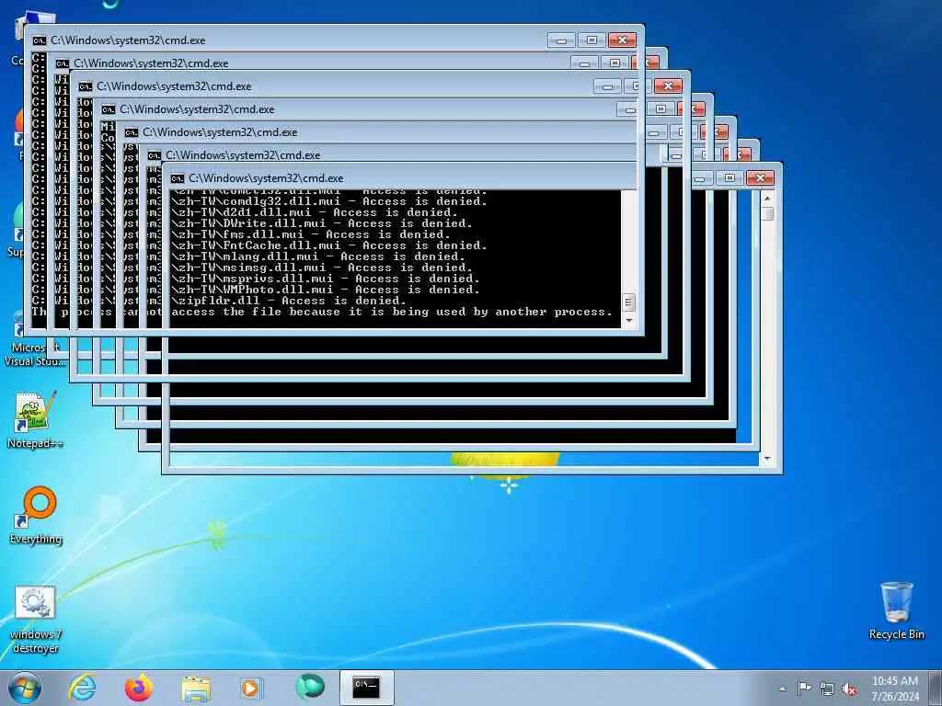Show hidden tray icons arrow
The image size is (942, 706).
(782, 689)
